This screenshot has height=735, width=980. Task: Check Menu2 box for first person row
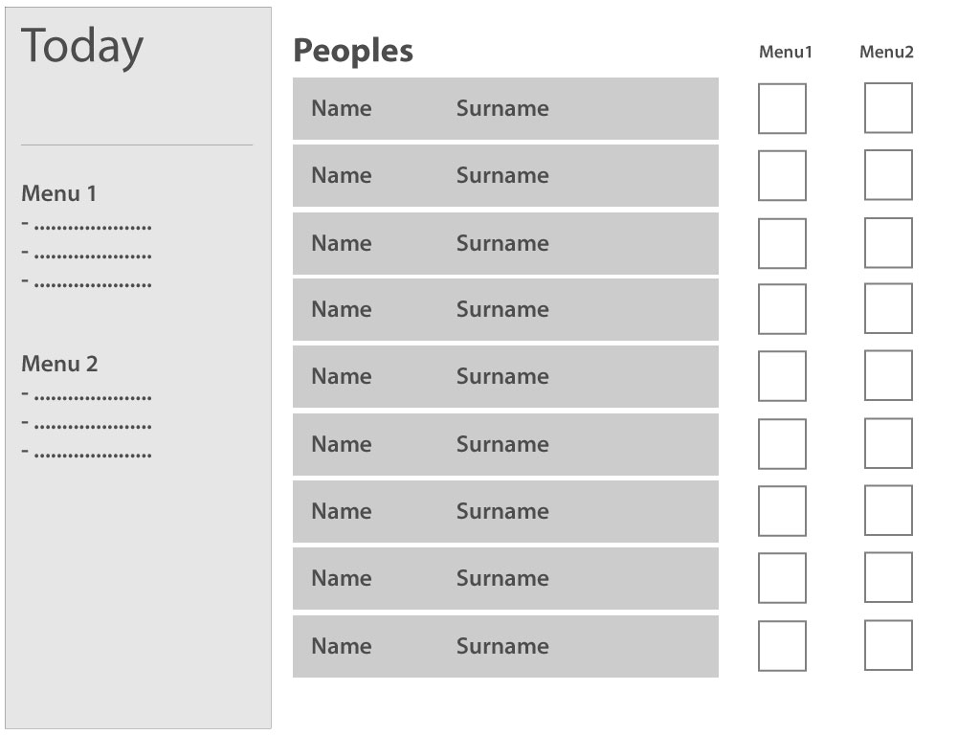(888, 108)
